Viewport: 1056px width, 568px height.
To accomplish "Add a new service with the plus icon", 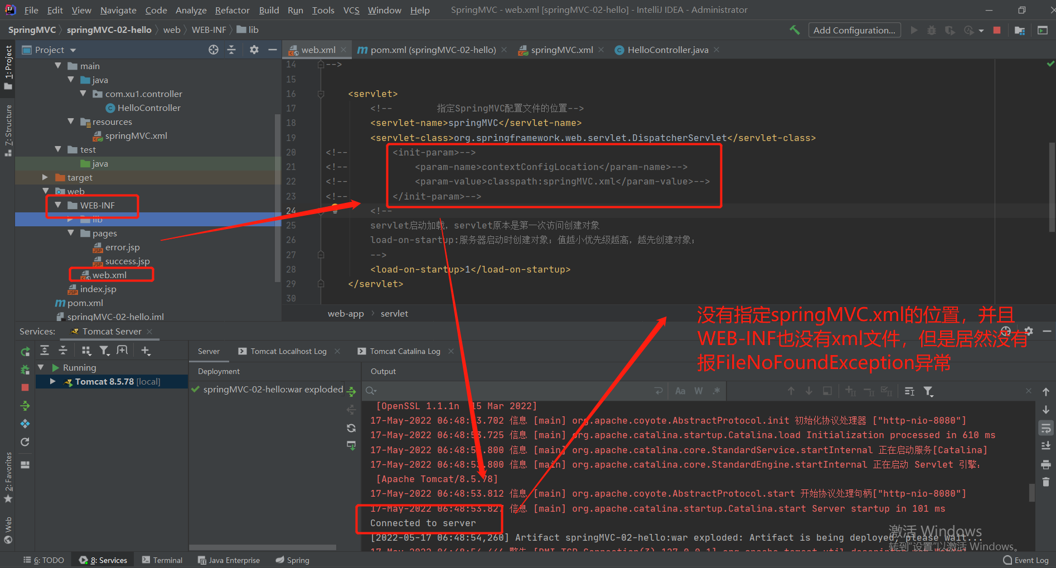I will click(146, 350).
